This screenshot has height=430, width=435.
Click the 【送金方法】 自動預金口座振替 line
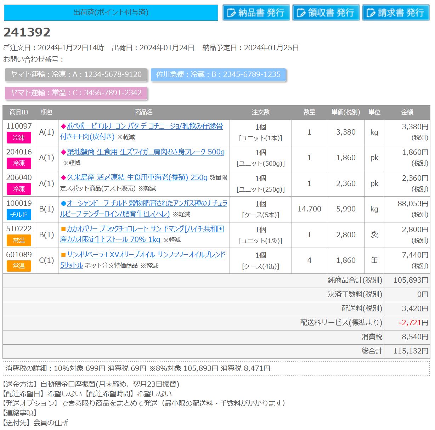point(91,384)
